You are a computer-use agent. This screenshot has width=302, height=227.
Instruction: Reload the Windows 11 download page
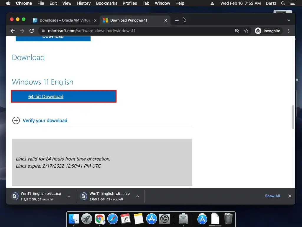[32, 31]
